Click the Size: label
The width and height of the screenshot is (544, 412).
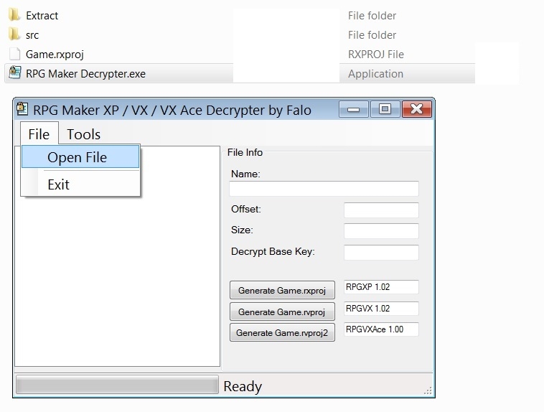[242, 230]
